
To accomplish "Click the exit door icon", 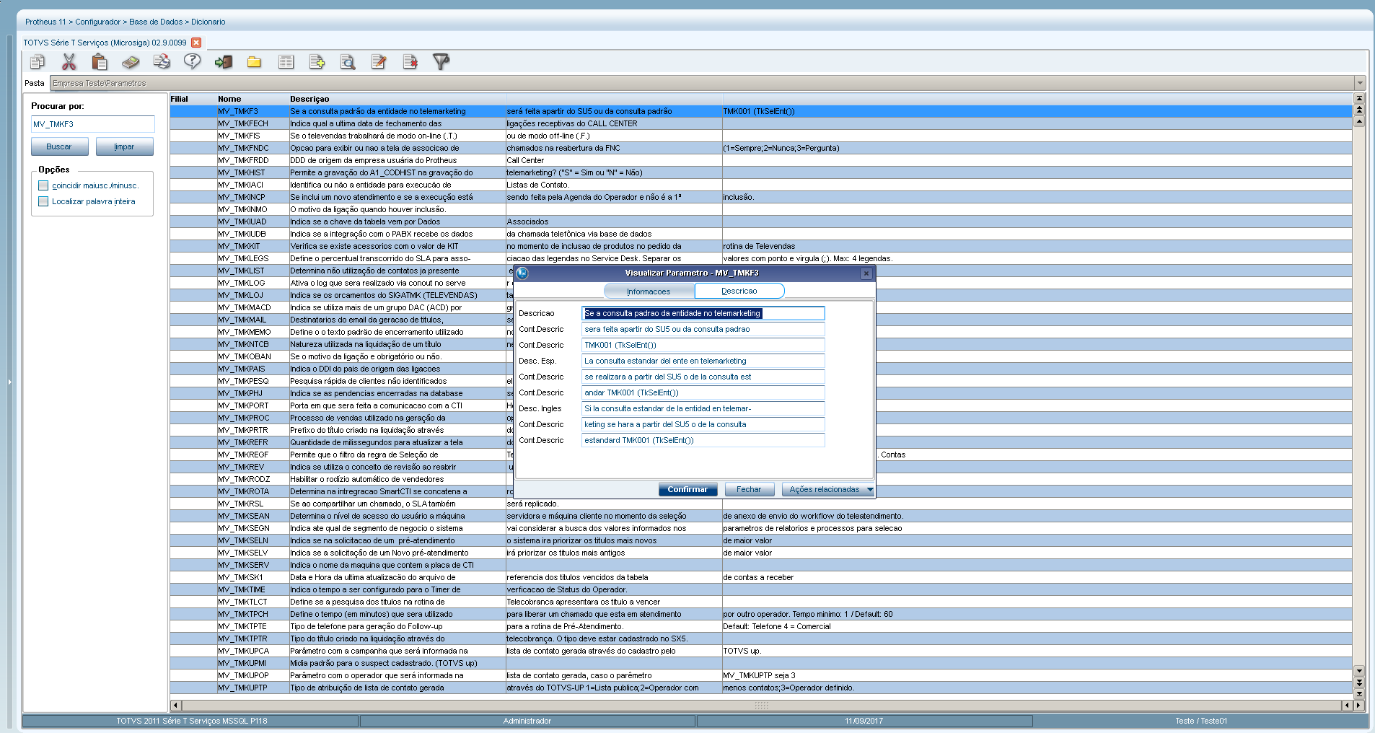I will point(224,62).
